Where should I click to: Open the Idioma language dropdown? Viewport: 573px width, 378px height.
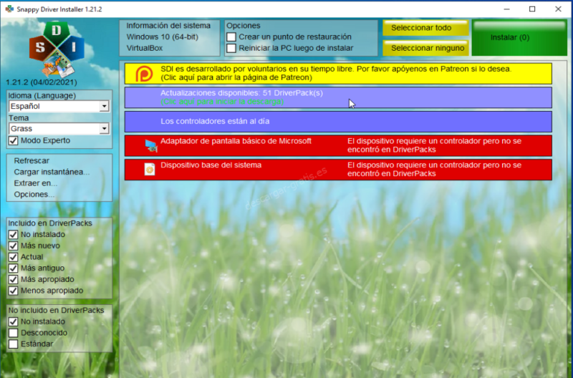59,106
